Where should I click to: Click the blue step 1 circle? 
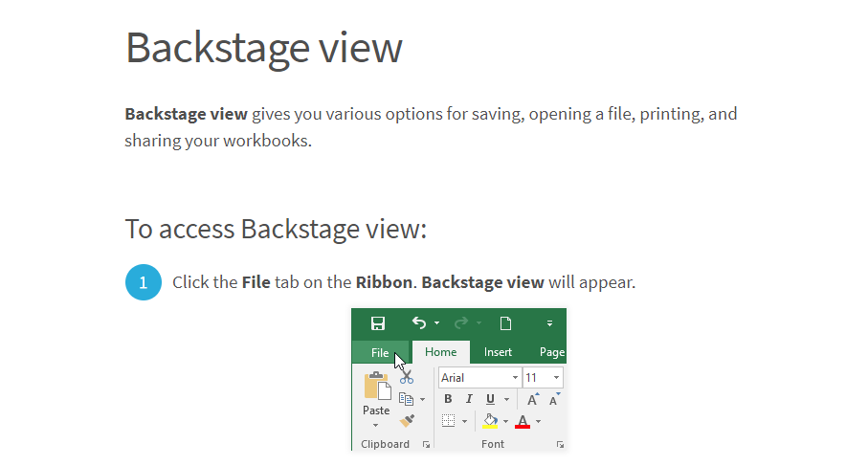[144, 282]
